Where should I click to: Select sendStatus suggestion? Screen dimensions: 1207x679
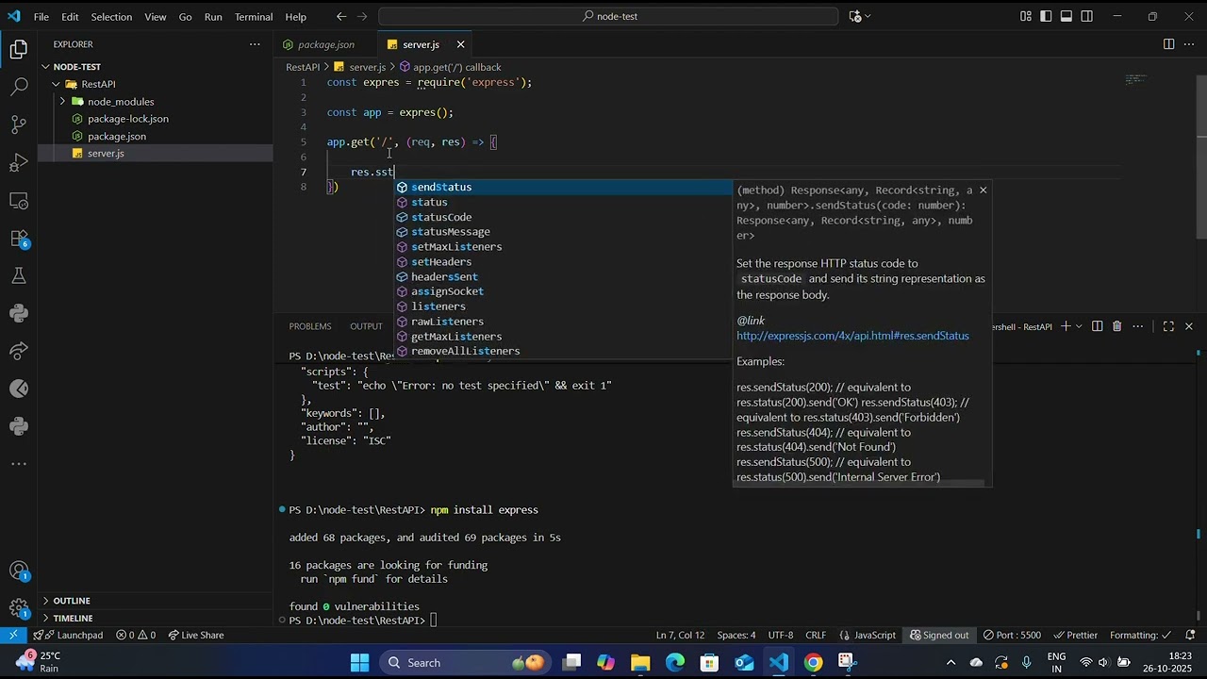[x=563, y=187]
